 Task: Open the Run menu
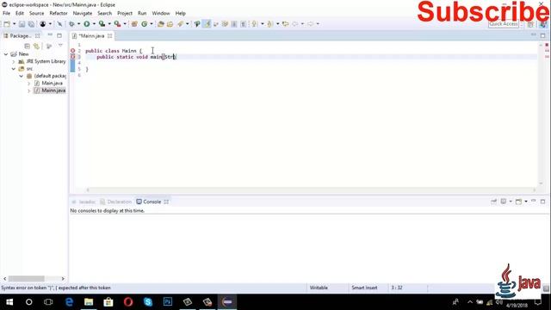point(142,14)
